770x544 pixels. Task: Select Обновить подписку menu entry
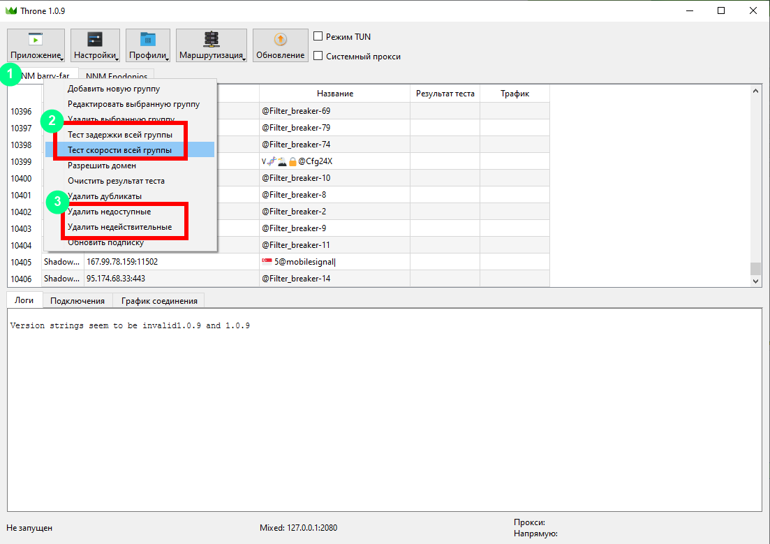(x=130, y=242)
